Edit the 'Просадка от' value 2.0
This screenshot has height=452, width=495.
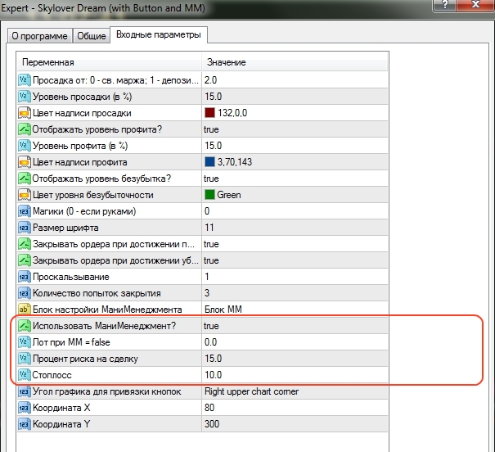point(210,80)
